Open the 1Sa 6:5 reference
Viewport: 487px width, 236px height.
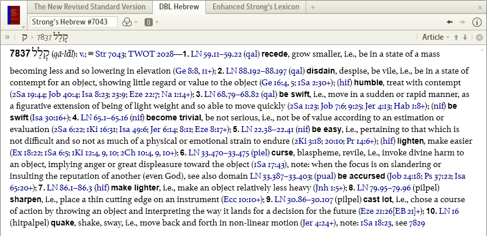[56, 152]
